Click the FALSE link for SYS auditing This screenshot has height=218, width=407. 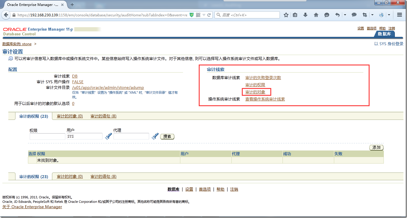click(78, 82)
